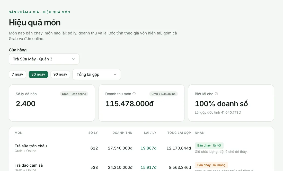Click the 538 cups sold cell
The image size is (283, 171).
pos(94,168)
